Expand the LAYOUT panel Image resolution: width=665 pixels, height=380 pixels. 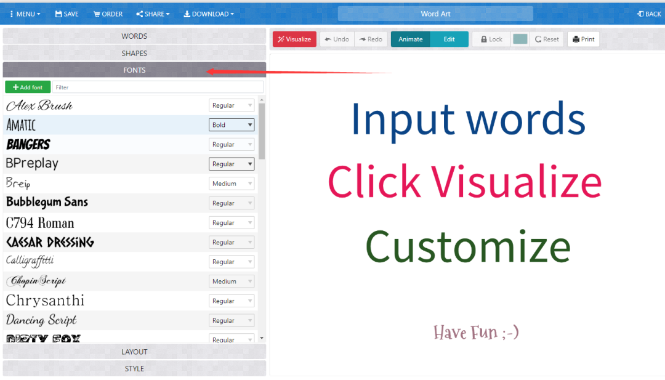134,352
